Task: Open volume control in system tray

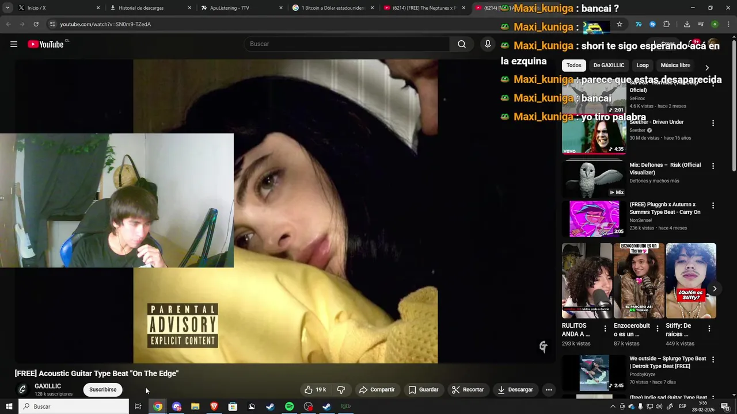Action: (x=660, y=407)
